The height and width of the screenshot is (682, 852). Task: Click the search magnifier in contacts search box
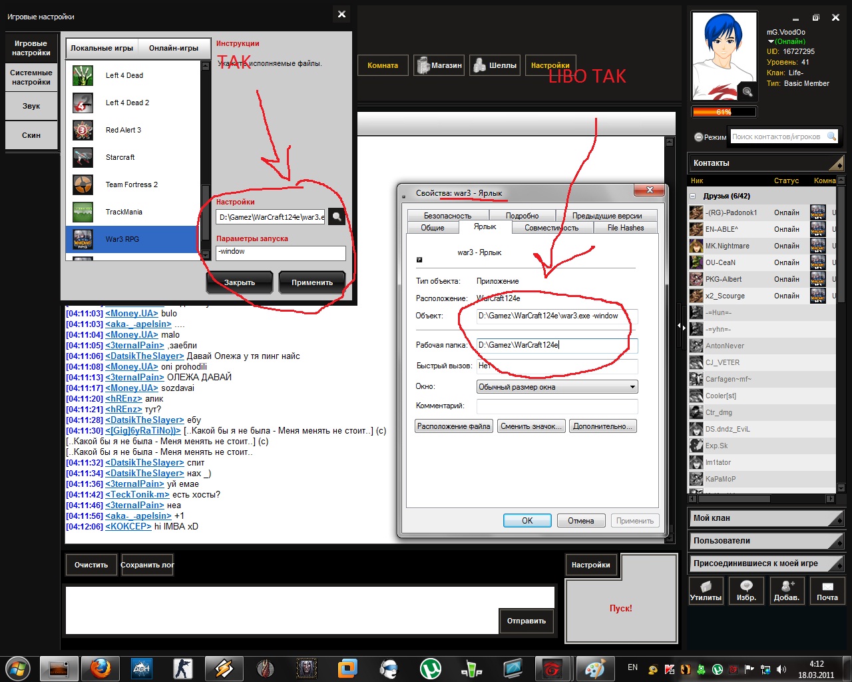831,137
